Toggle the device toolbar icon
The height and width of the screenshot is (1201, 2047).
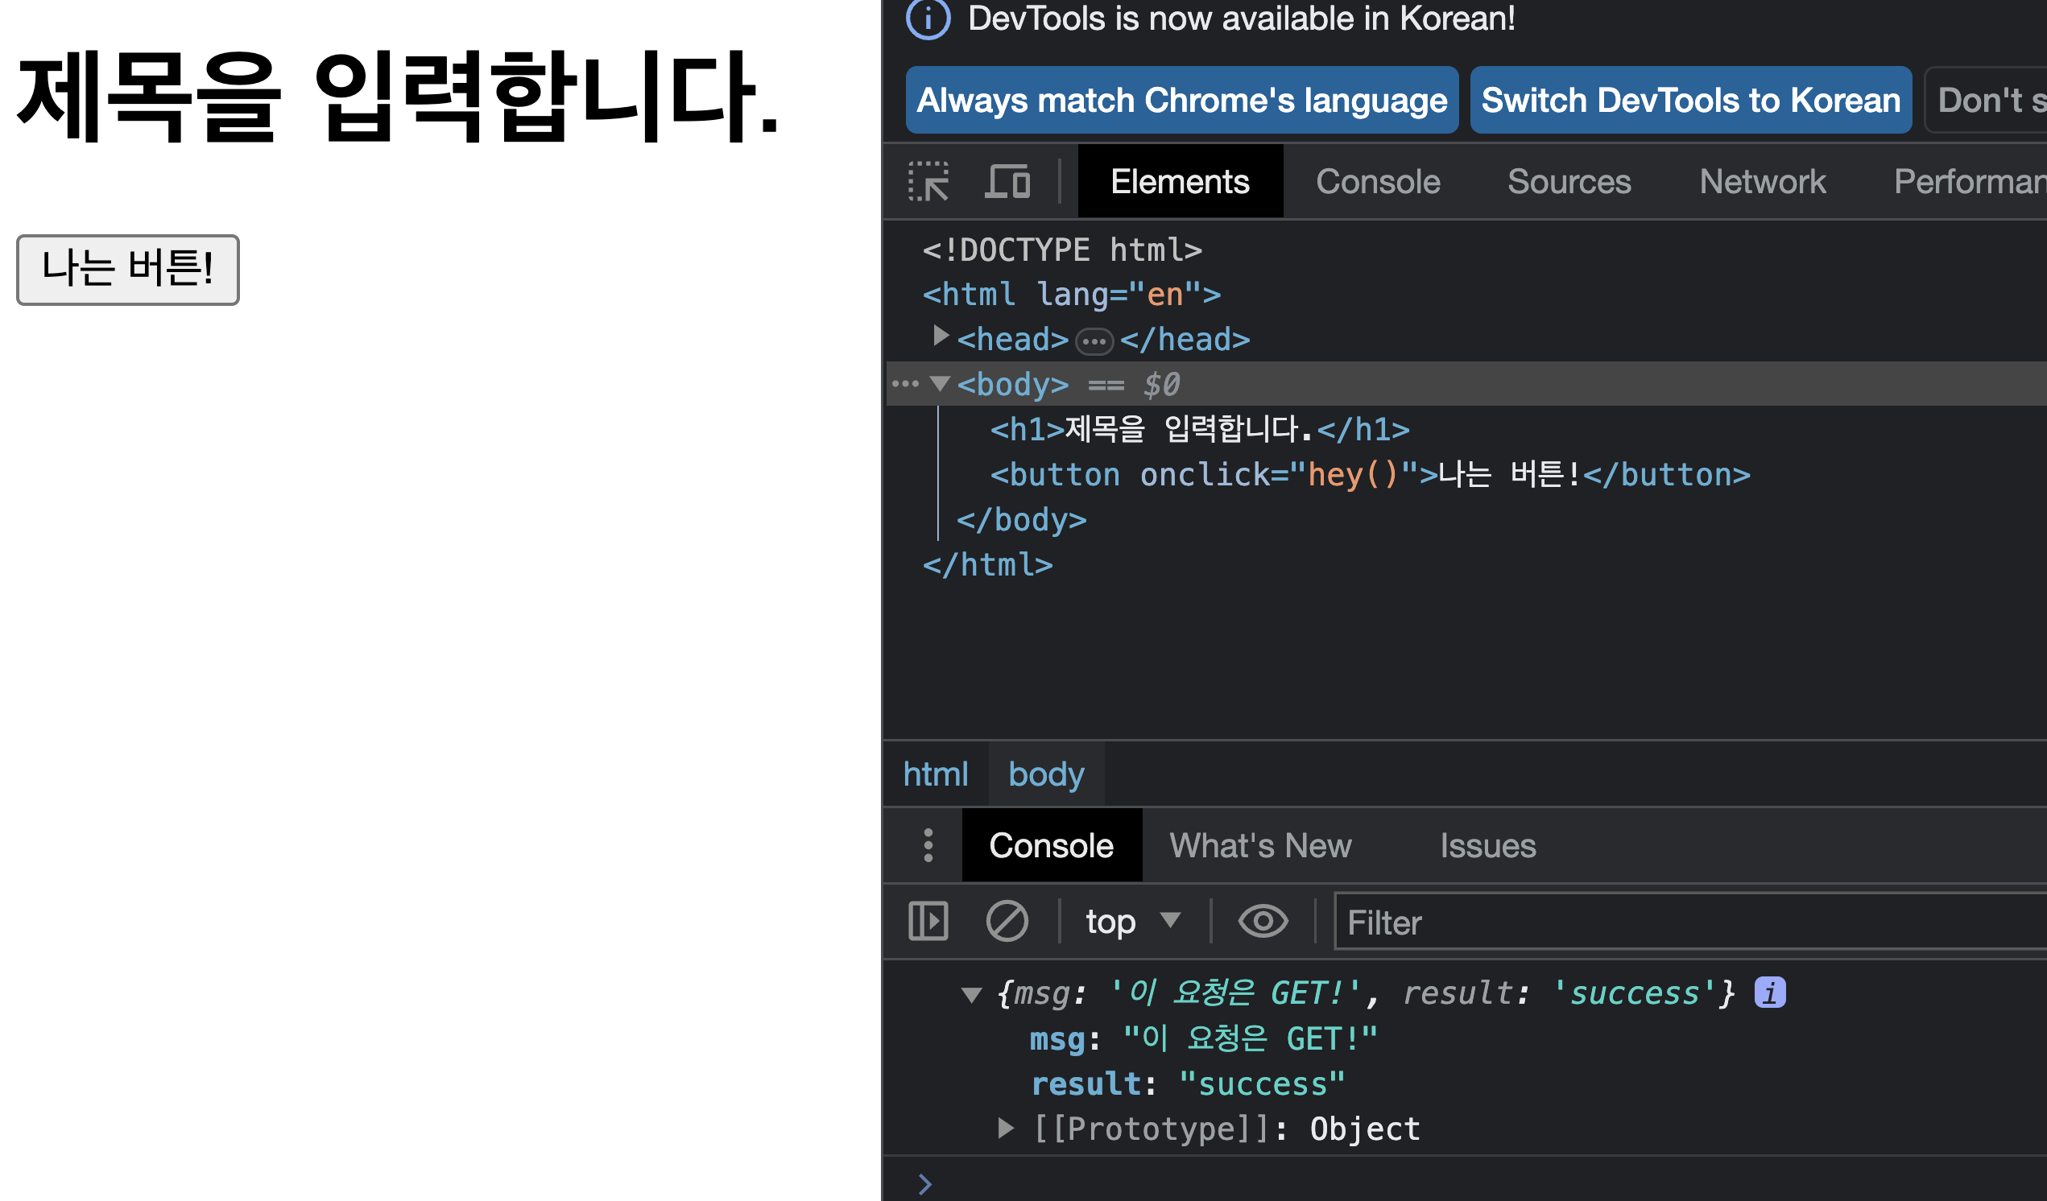pyautogui.click(x=1007, y=181)
